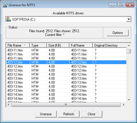Click the horizontal scrollbar right arrow

(124, 105)
